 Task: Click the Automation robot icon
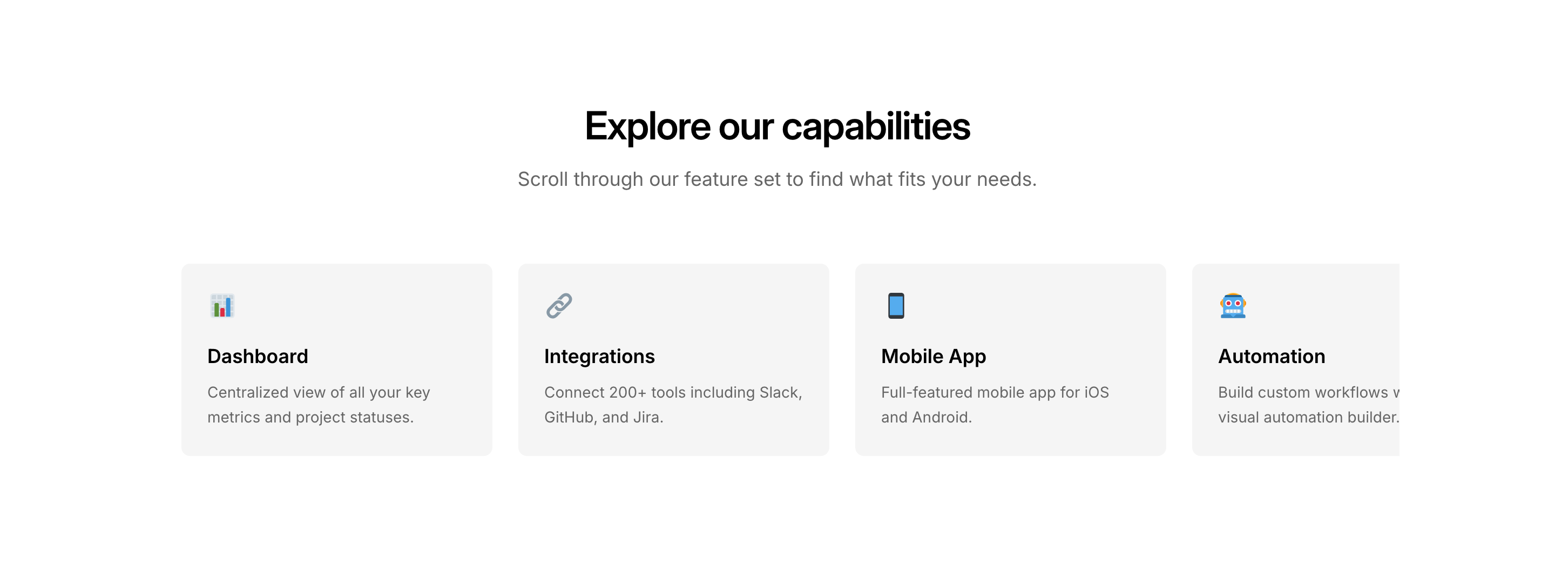click(1233, 306)
